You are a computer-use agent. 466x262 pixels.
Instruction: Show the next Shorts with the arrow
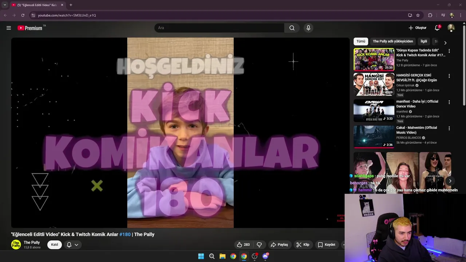click(450, 181)
